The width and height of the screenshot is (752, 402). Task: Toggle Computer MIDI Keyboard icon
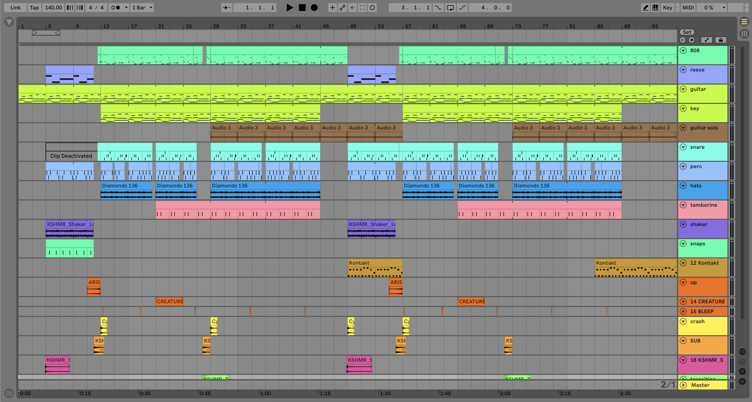(655, 8)
